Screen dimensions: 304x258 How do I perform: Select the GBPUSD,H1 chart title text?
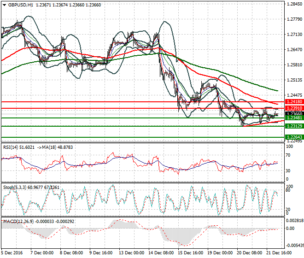point(21,5)
